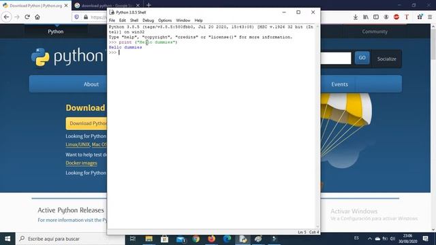Click the Python IDLE taskbar icon

pos(243,239)
